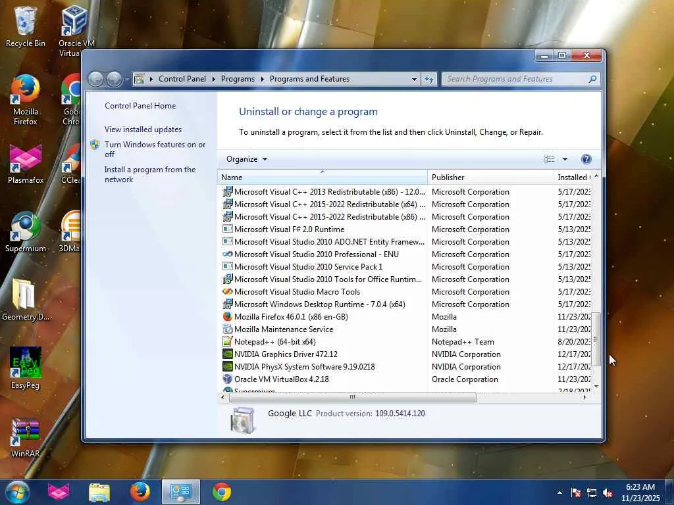Click the scroll-down arrow of the list
Image resolution: width=674 pixels, height=505 pixels.
coord(596,386)
